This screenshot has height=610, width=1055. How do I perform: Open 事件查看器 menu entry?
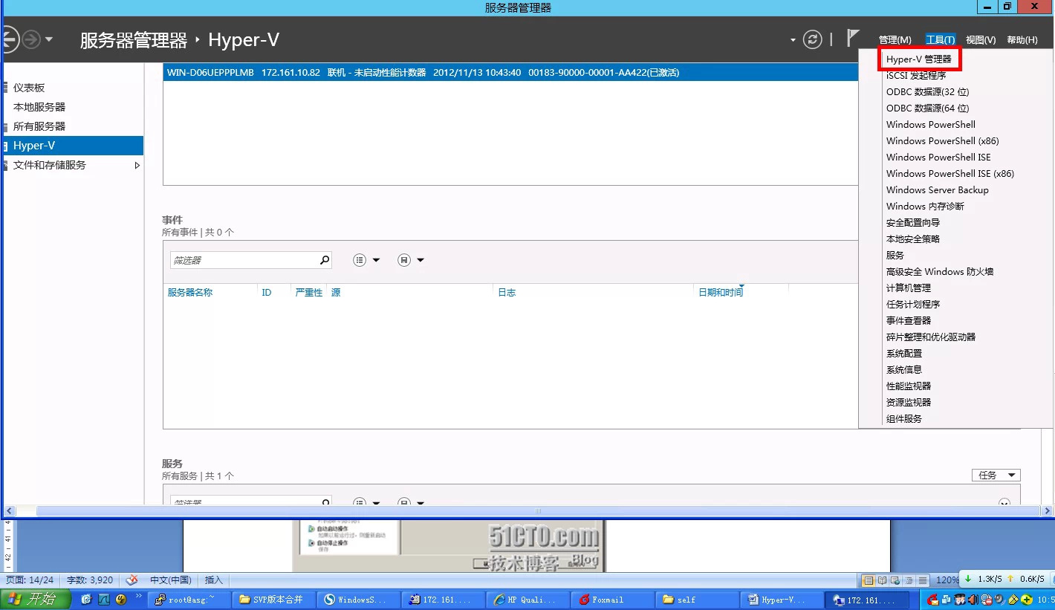pos(909,321)
